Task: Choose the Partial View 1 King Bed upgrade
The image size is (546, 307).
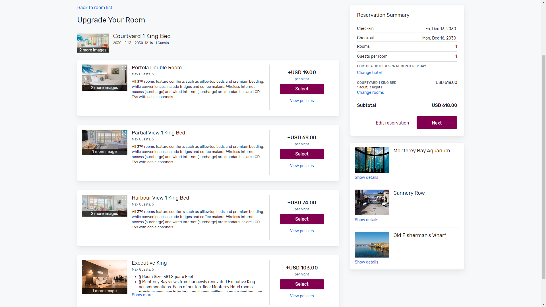Action: point(302,154)
